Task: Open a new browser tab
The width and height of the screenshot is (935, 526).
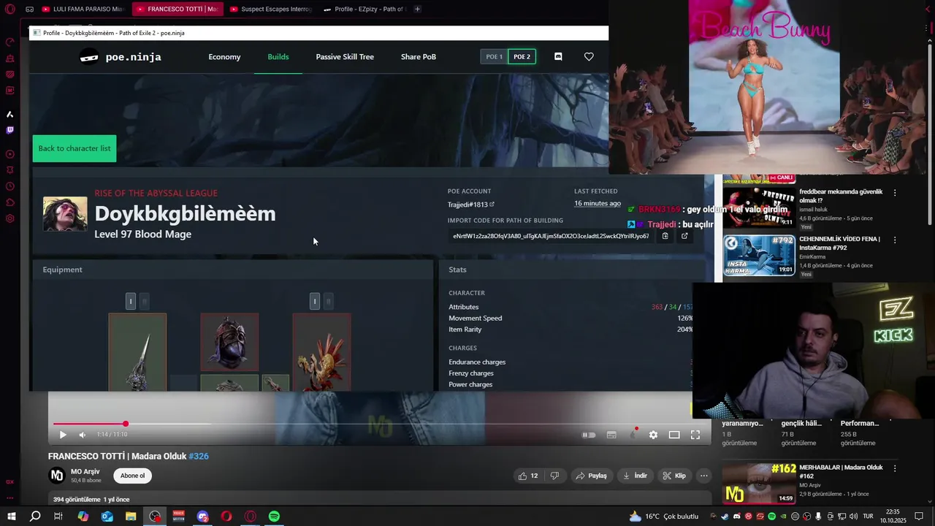Action: (417, 9)
